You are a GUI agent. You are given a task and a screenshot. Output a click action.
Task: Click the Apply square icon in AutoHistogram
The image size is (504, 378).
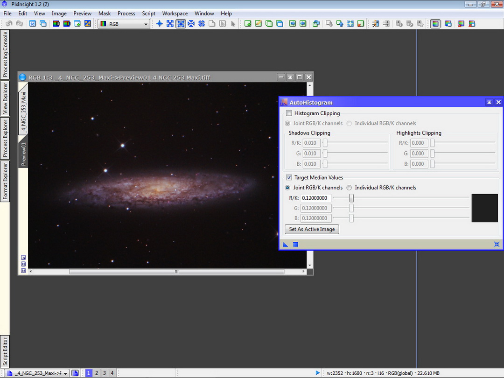tap(295, 245)
